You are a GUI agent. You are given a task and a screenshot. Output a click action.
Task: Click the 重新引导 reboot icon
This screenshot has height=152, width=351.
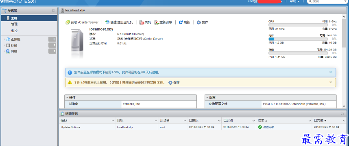point(157,22)
